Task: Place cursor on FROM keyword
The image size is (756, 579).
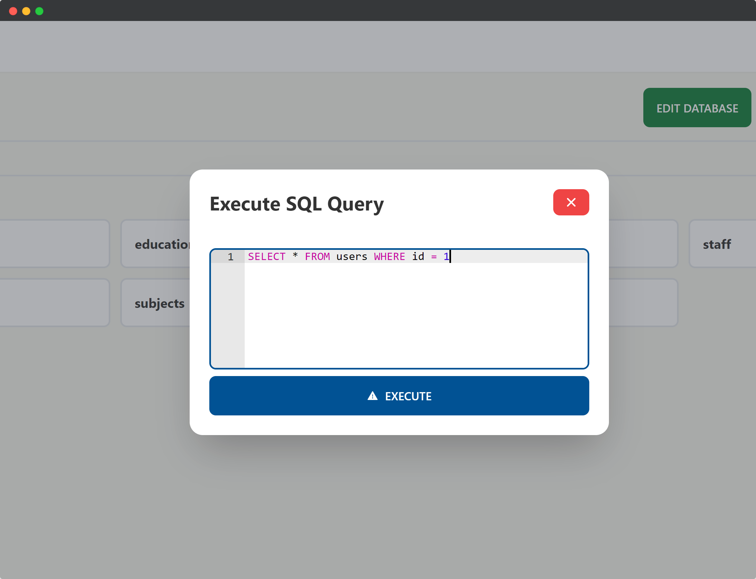Action: coord(317,257)
